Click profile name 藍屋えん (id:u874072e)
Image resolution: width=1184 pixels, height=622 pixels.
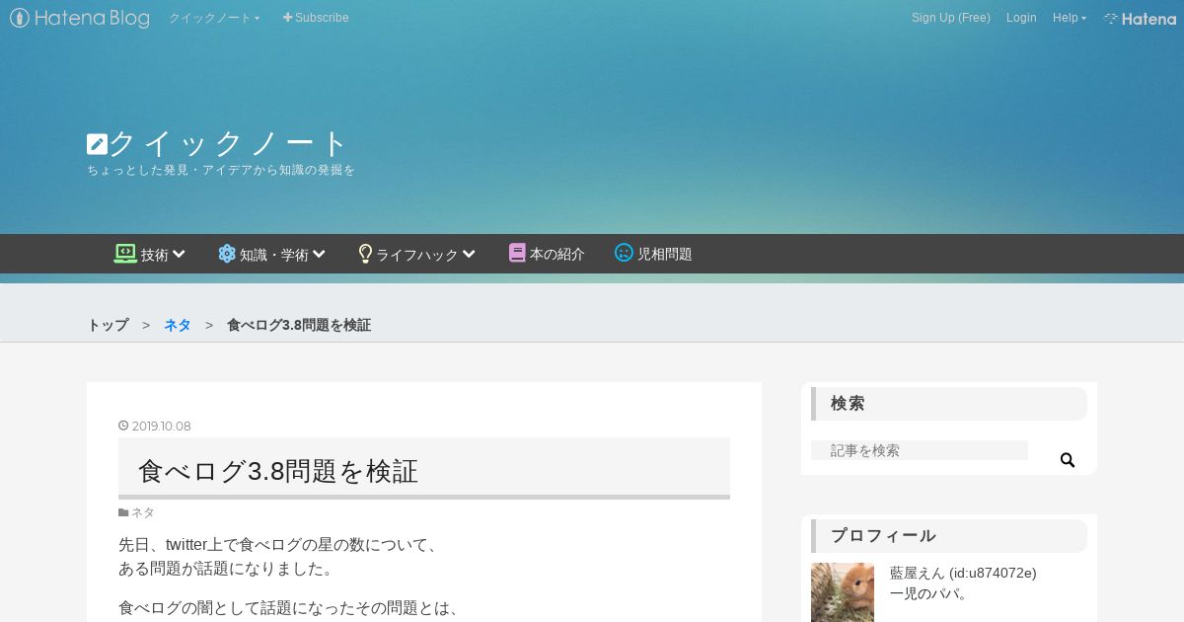[963, 573]
